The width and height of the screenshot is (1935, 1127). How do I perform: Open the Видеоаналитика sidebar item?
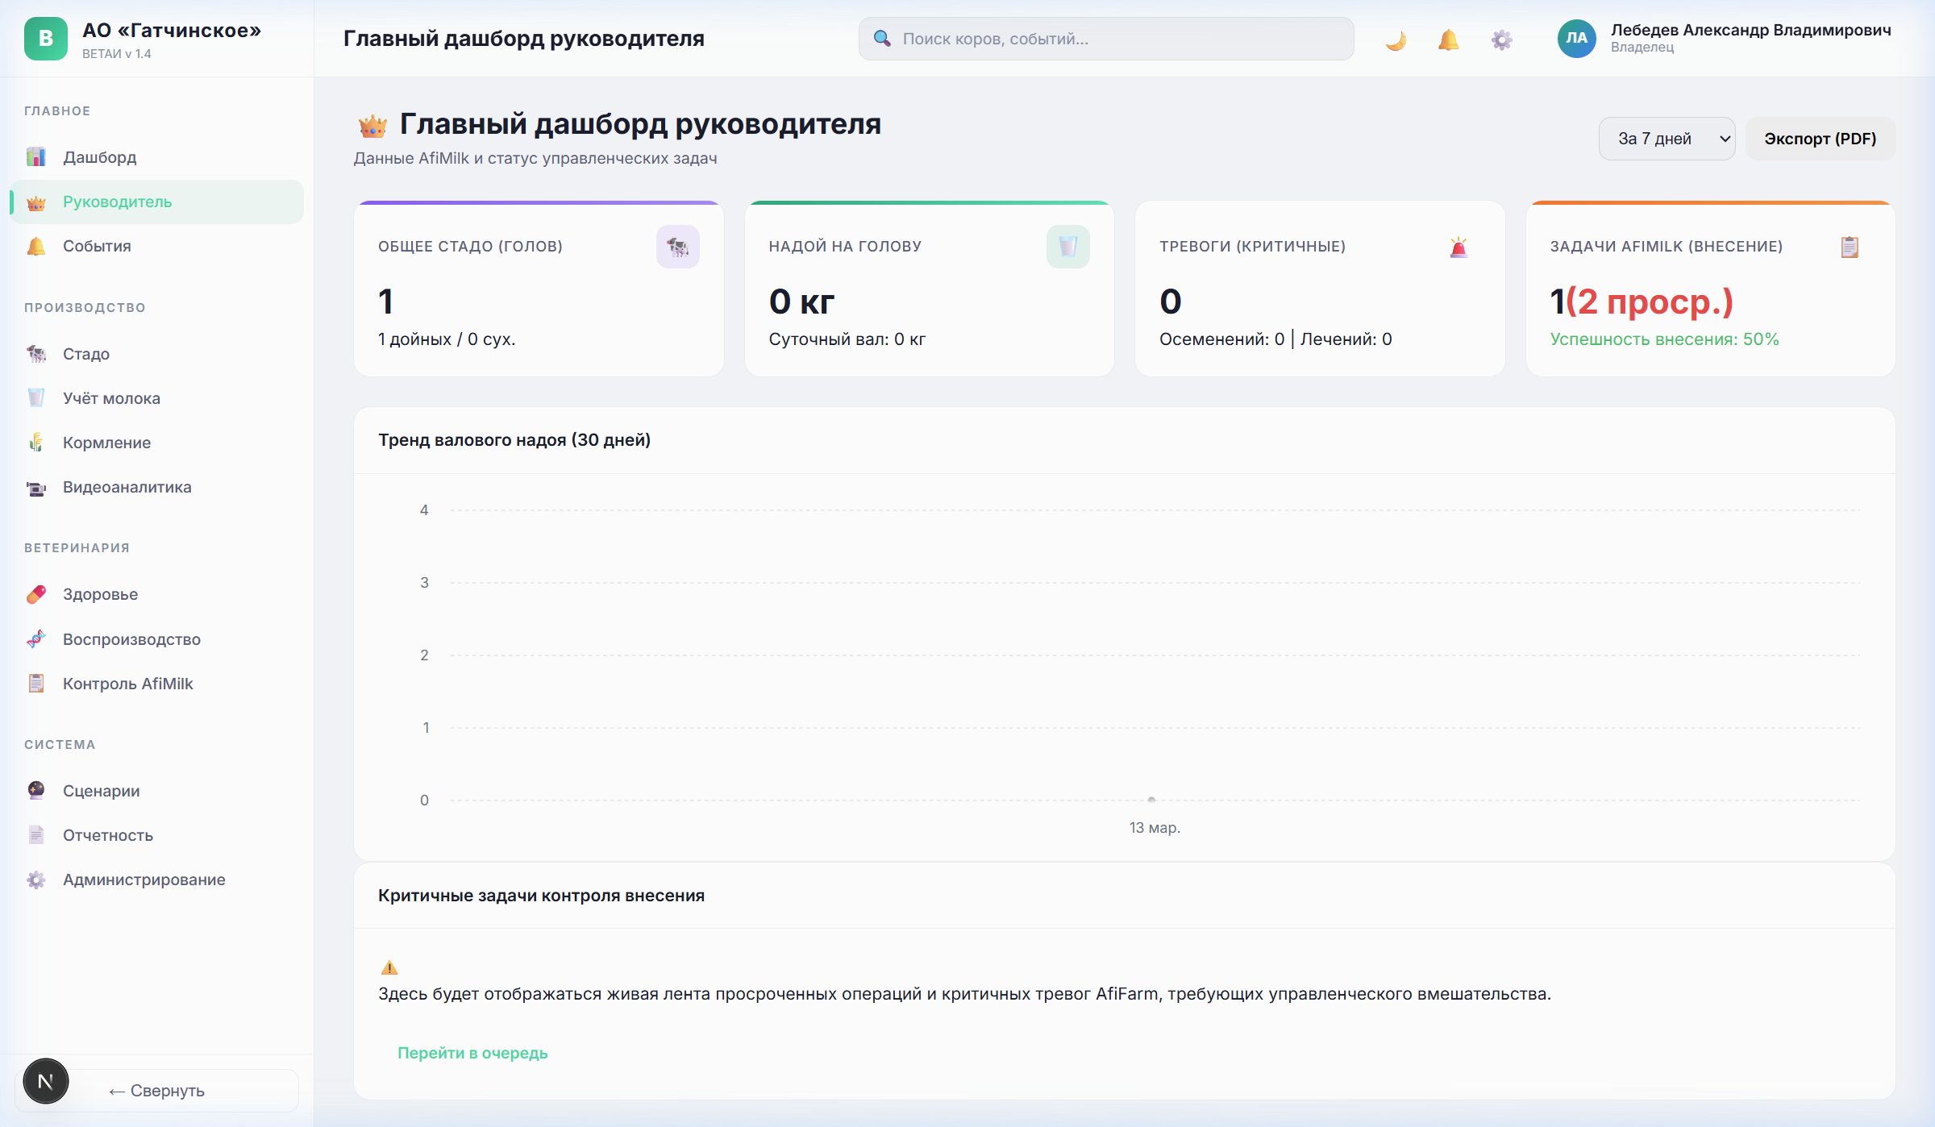[127, 487]
